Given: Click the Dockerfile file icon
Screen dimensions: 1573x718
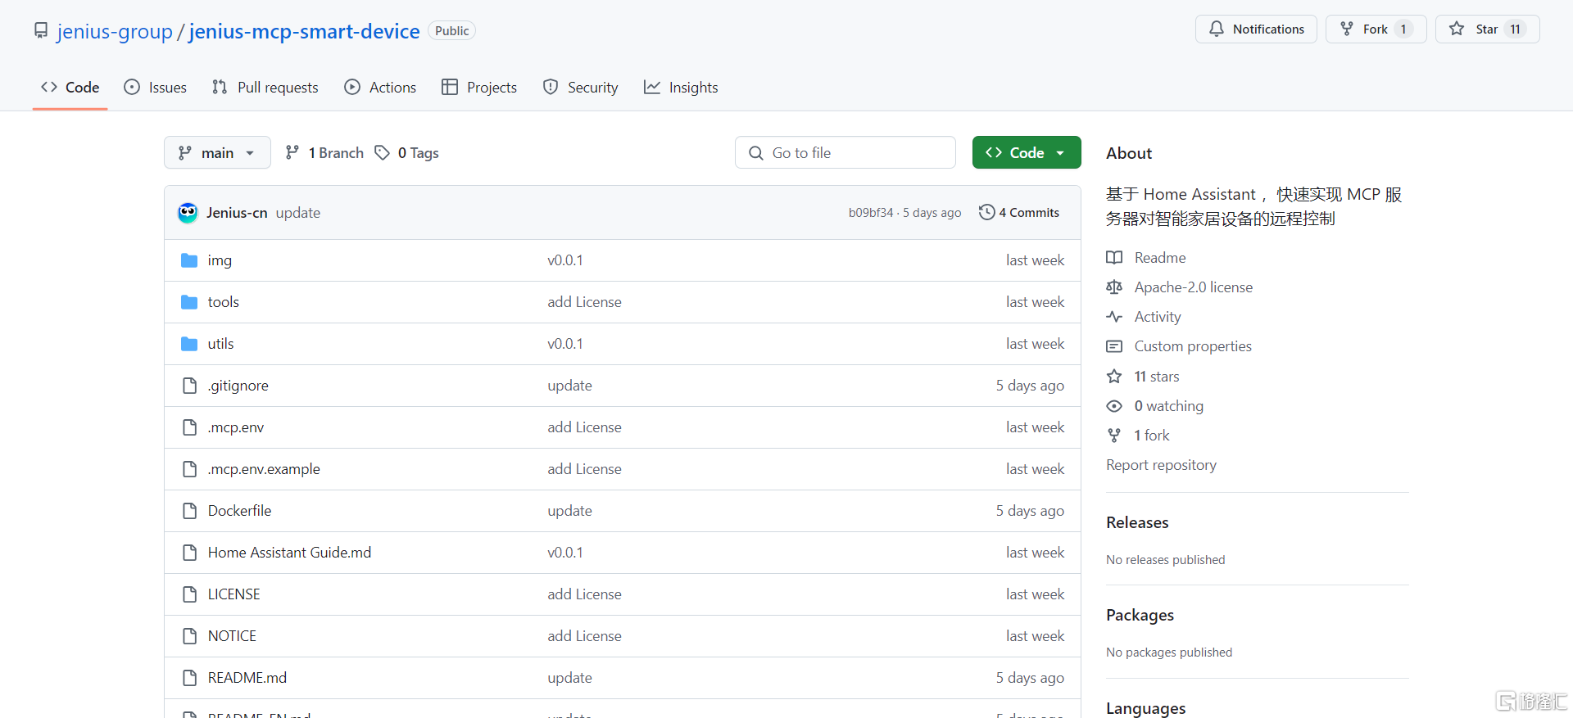Looking at the screenshot, I should (190, 511).
